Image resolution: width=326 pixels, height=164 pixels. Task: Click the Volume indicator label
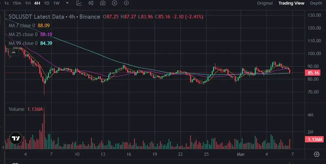click(16, 109)
